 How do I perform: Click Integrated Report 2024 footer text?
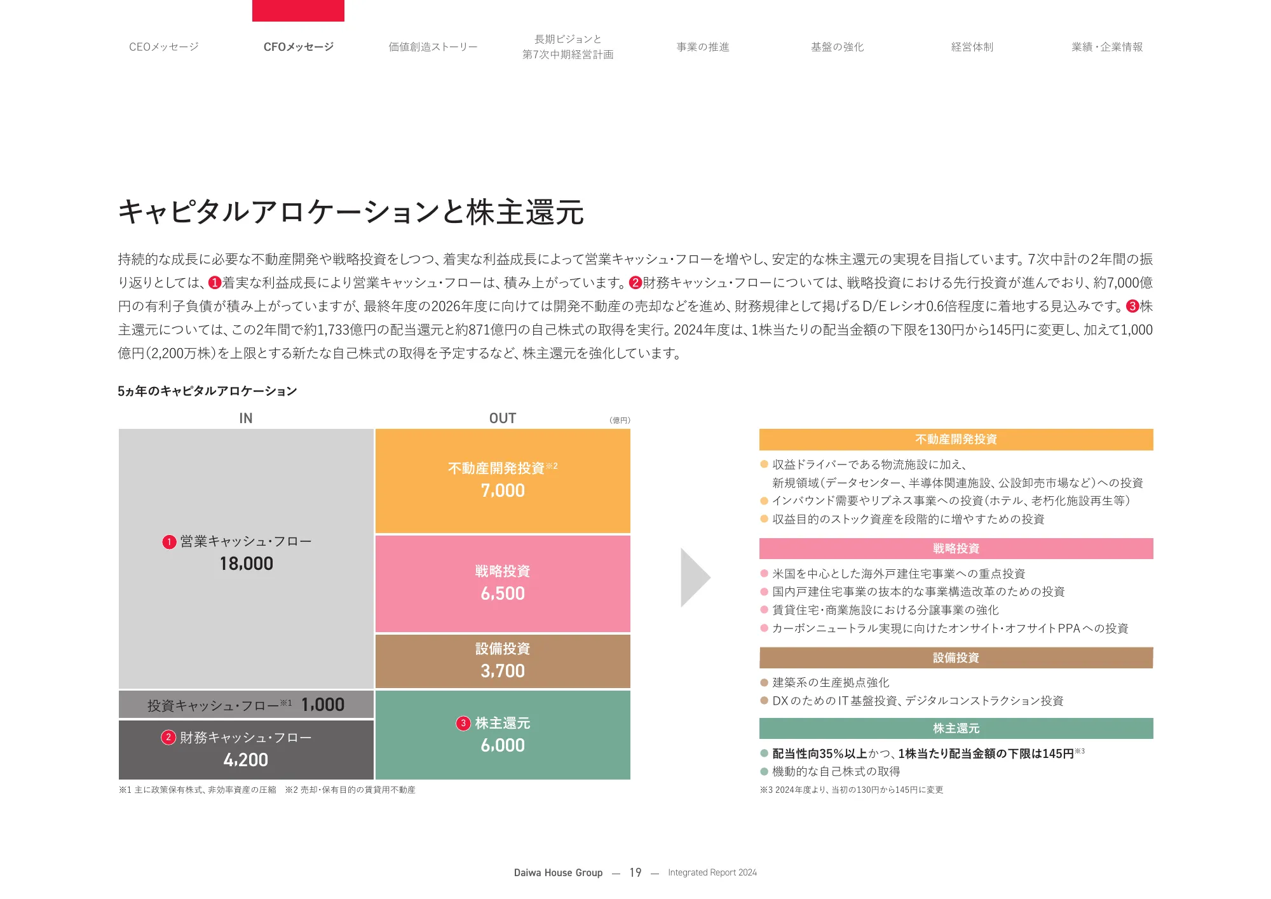coord(712,872)
